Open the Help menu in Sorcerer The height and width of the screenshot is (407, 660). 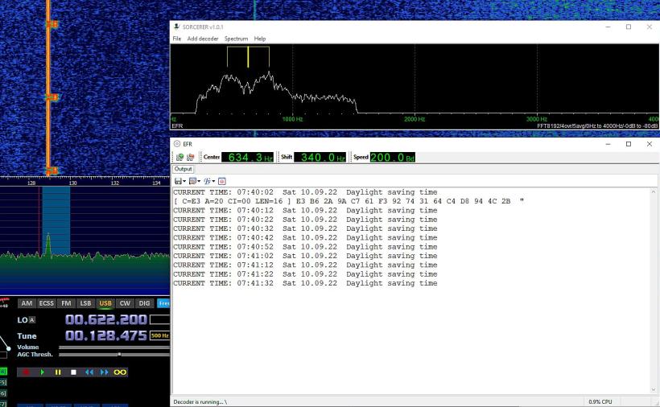pyautogui.click(x=260, y=39)
